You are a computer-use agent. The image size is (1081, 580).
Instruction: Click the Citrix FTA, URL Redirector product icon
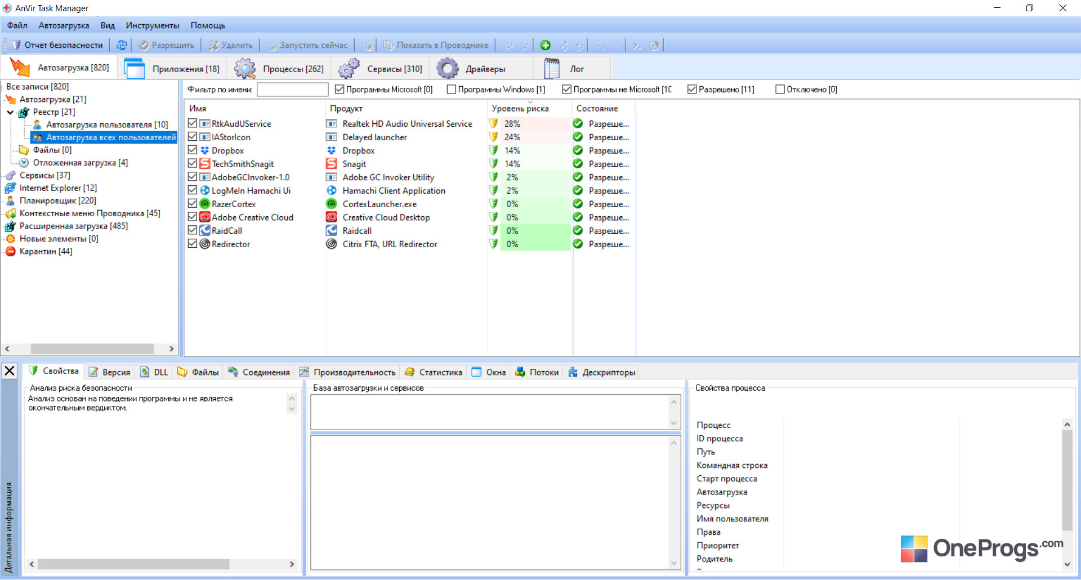tap(332, 244)
